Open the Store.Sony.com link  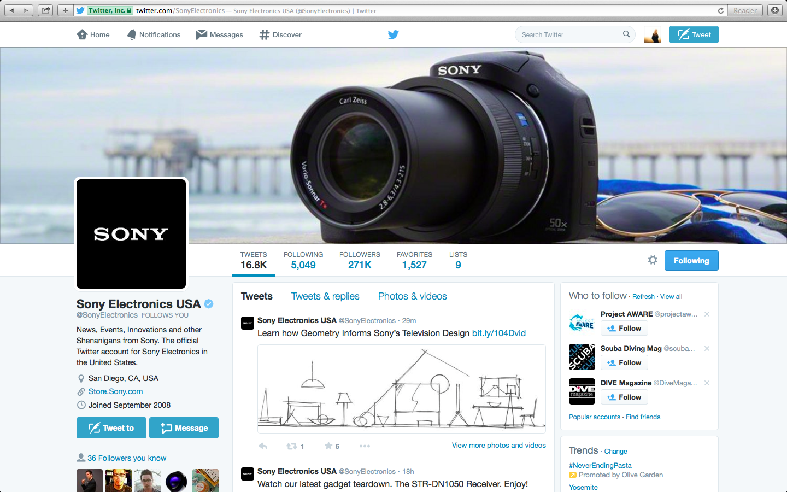116,391
